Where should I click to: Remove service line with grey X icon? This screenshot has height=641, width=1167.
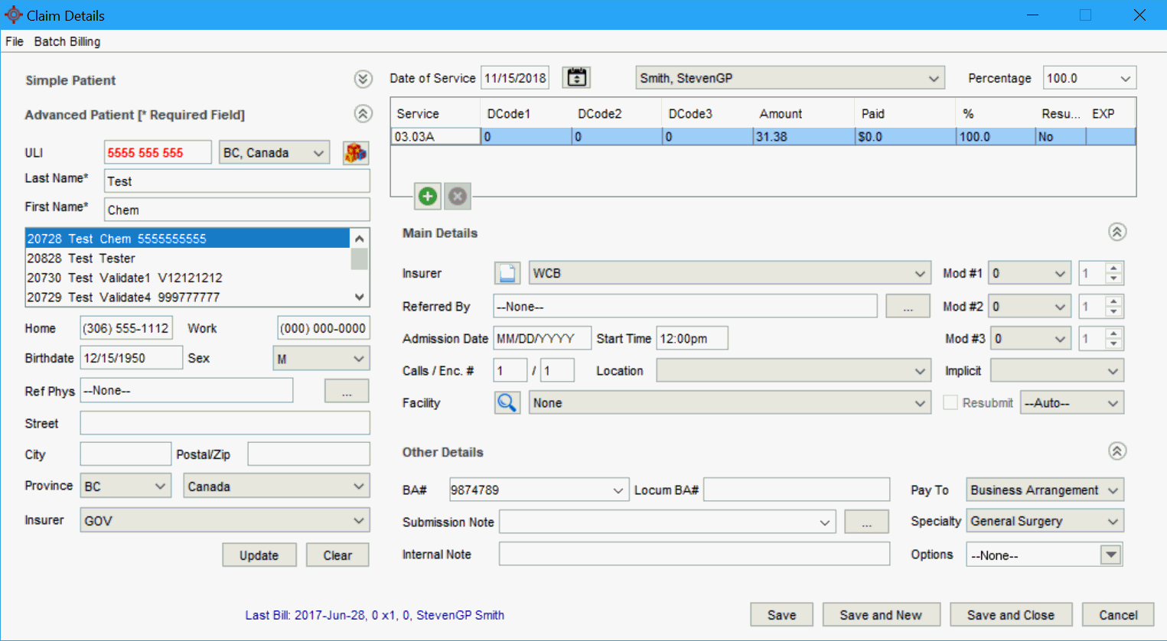[458, 197]
